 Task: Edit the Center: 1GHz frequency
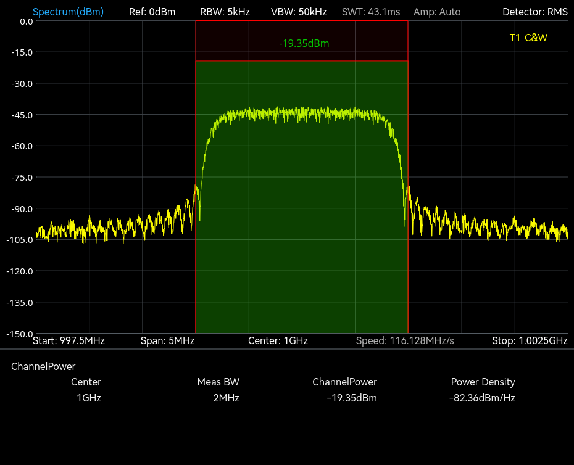[278, 340]
